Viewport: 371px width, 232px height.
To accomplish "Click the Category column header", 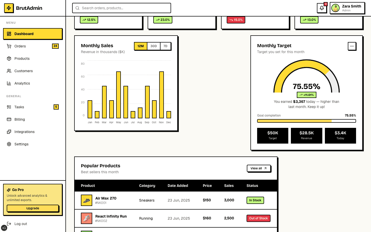I will click(147, 186).
